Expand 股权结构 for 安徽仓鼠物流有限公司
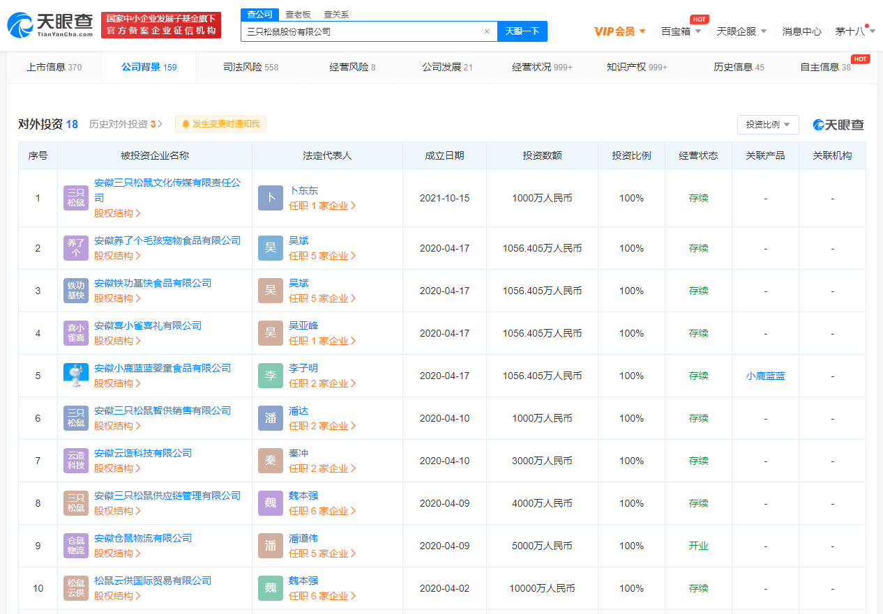 pyautogui.click(x=118, y=553)
